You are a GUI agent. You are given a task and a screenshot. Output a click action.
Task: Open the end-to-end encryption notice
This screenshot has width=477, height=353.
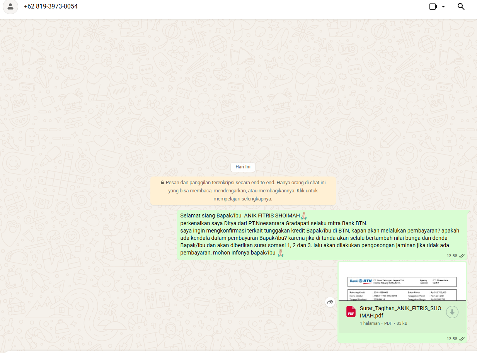click(243, 191)
